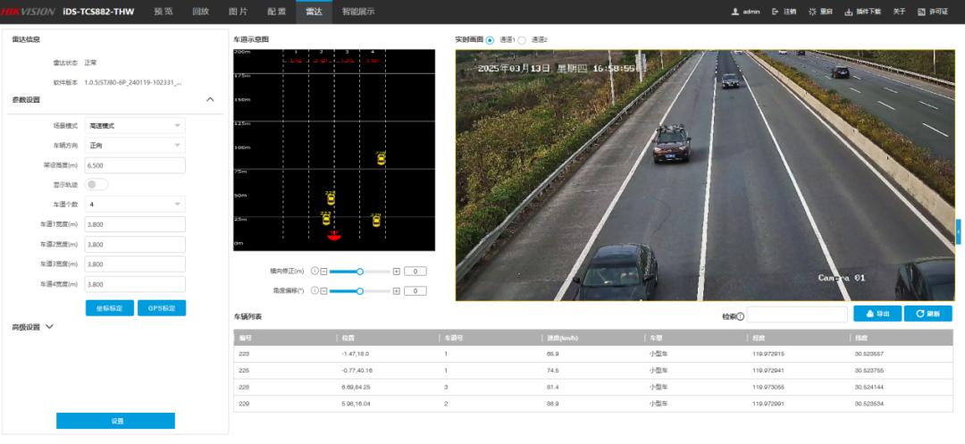Open the 车道个数 dropdown
Screen dimensions: 965x444
click(135, 204)
